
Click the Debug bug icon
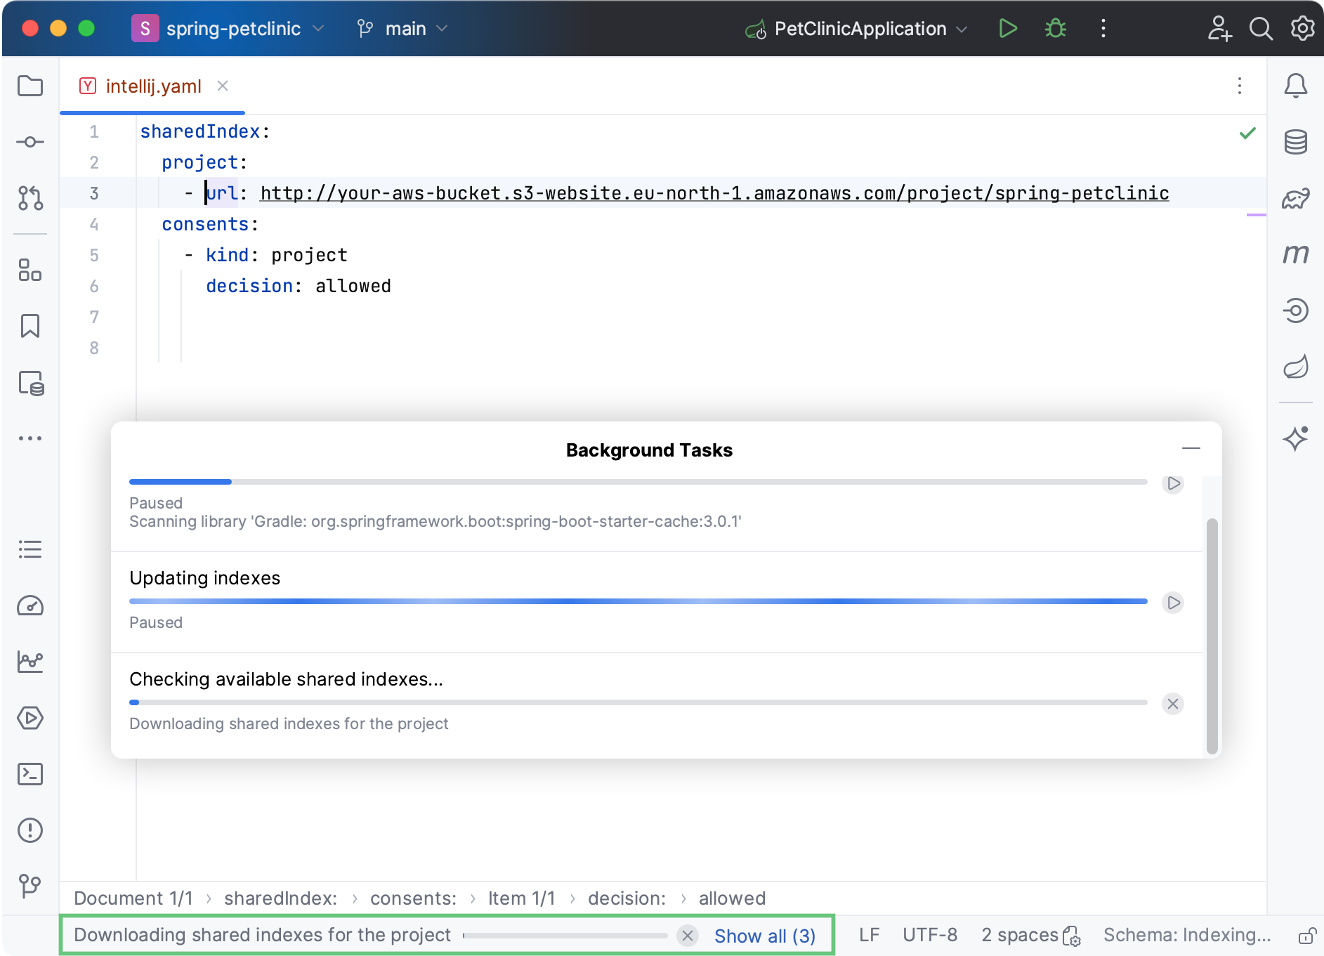click(1055, 29)
